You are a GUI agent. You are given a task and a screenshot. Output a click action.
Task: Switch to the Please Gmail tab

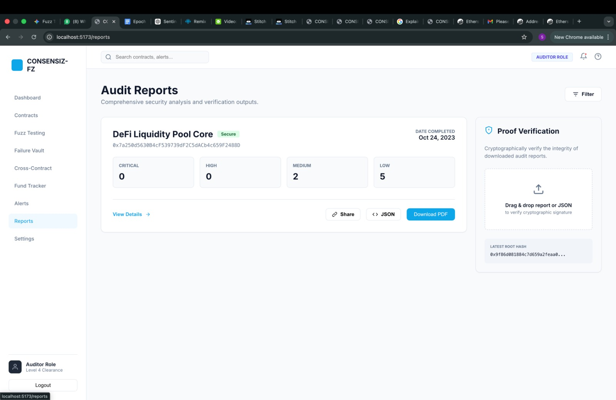[x=498, y=22]
